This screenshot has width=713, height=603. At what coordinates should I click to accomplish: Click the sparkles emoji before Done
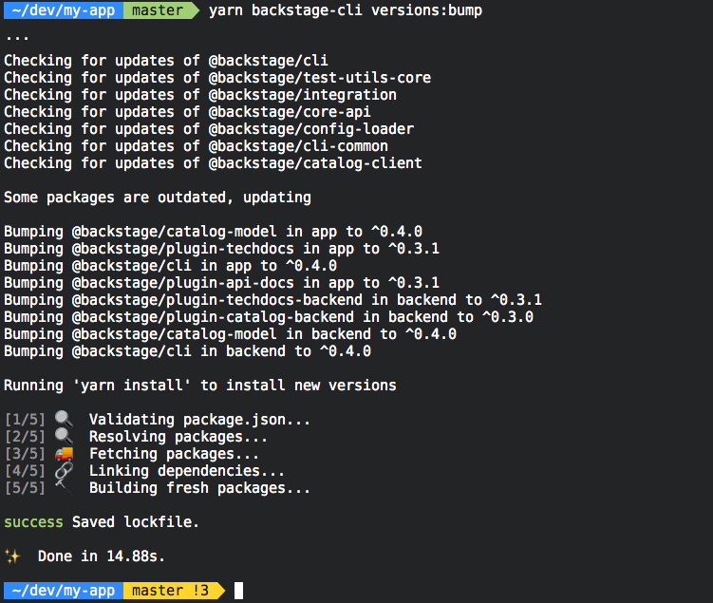(11, 556)
